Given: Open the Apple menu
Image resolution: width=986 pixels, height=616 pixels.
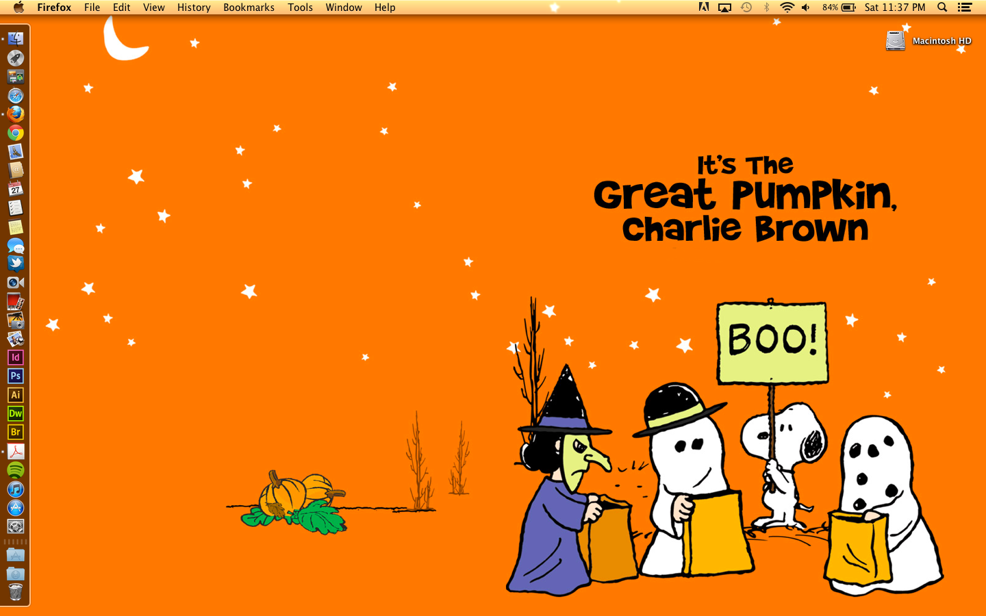Looking at the screenshot, I should click(18, 8).
